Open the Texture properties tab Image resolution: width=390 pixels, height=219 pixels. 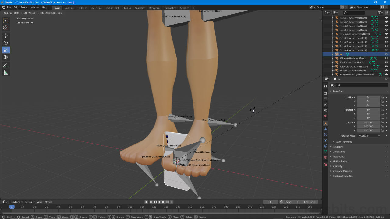[x=325, y=165]
